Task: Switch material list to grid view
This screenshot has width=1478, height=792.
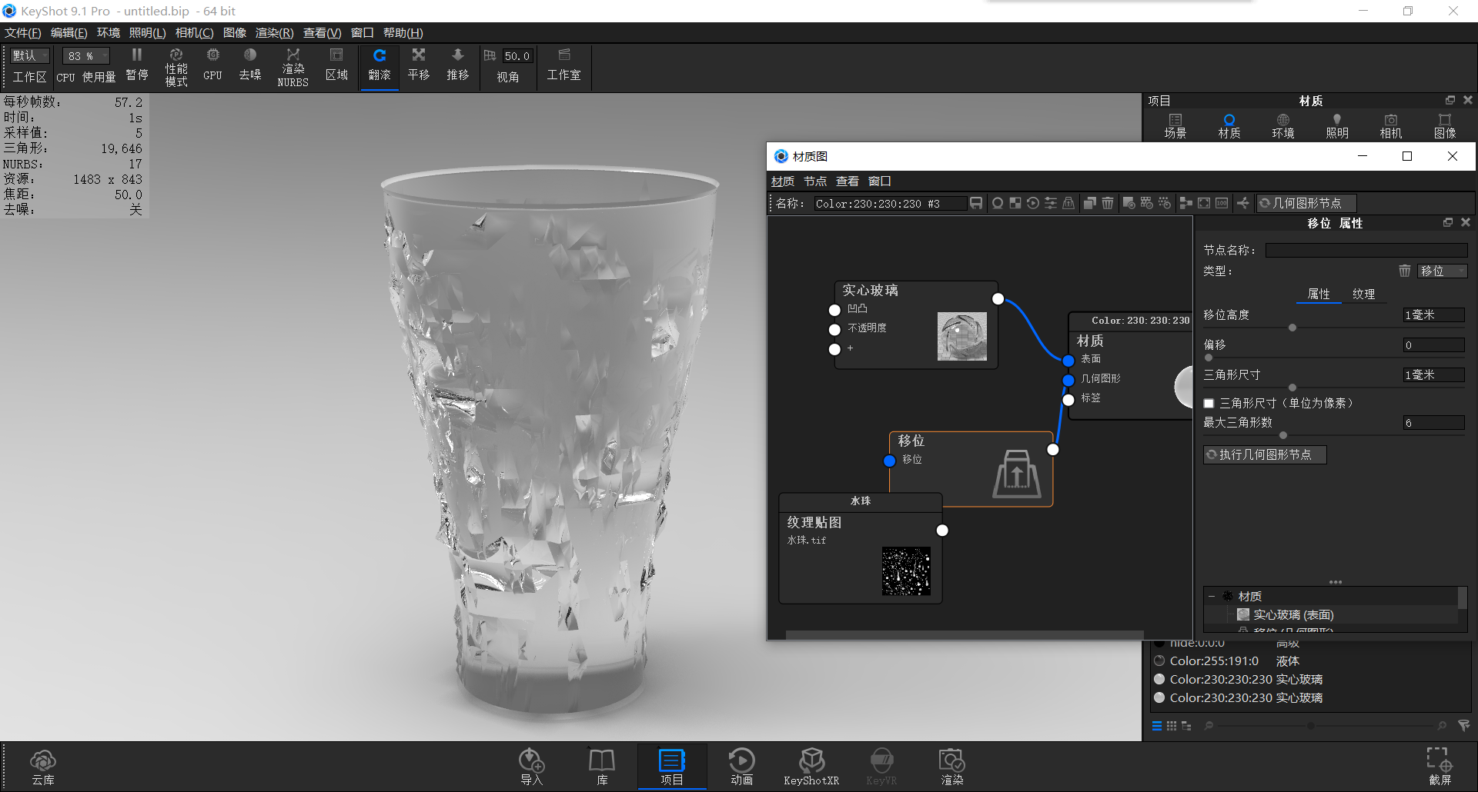Action: click(x=1172, y=725)
